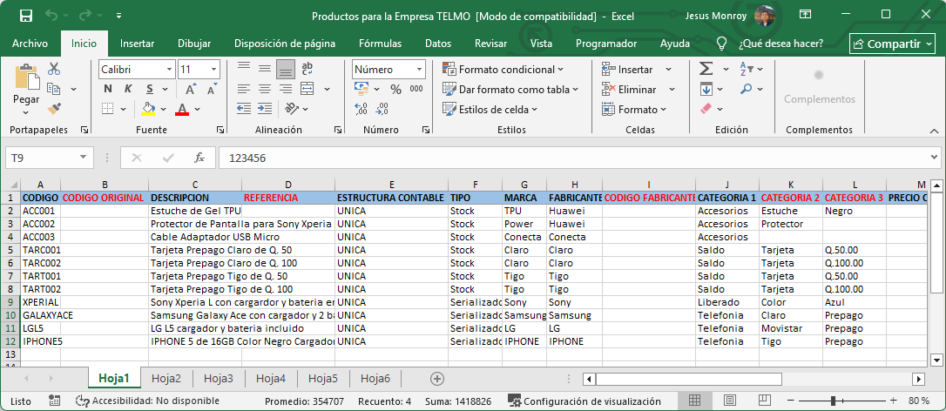Toggle middle vertical alignment
The image size is (946, 411).
pos(264,69)
